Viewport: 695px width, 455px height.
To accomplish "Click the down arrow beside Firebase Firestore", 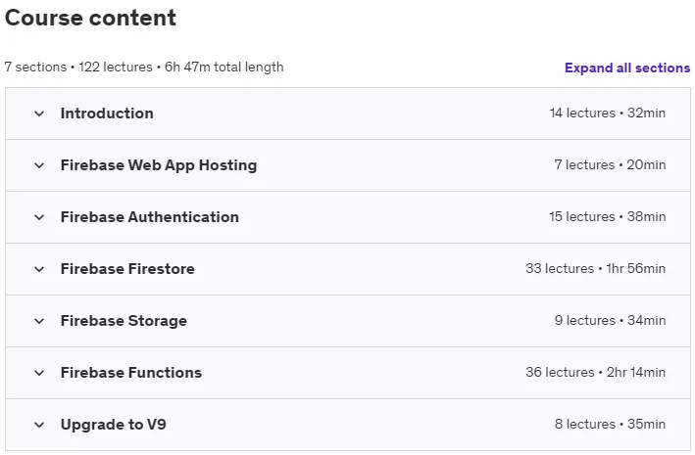I will [x=39, y=269].
